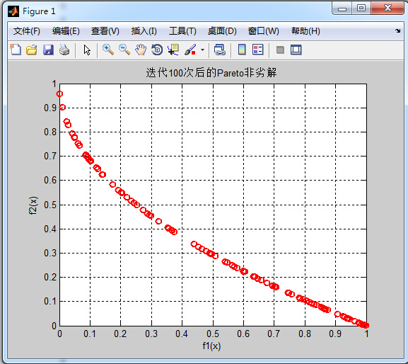The width and height of the screenshot is (408, 364).
Task: Activate the Pan hand tool
Action: point(141,50)
